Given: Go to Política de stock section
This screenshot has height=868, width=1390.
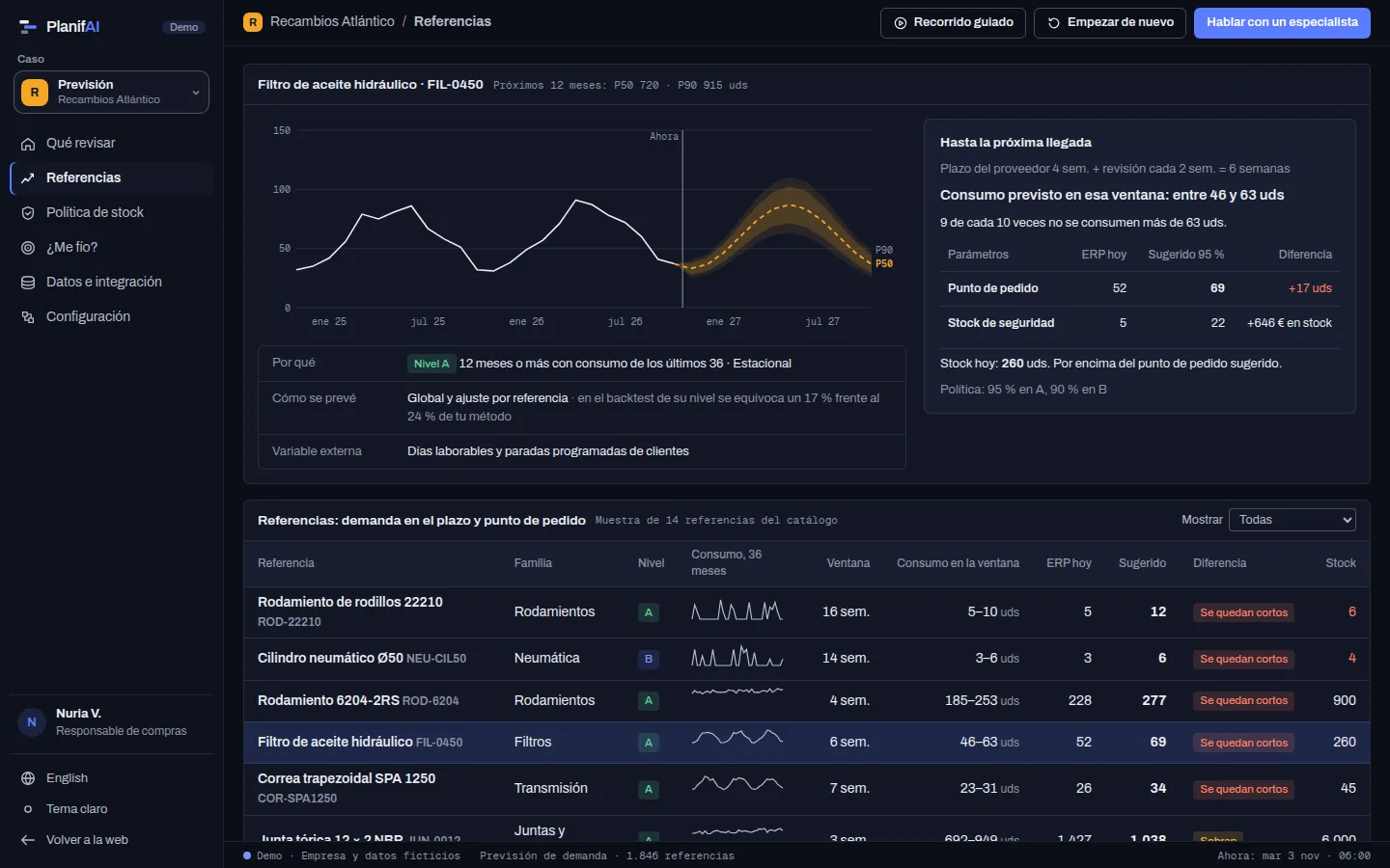Looking at the screenshot, I should pyautogui.click(x=111, y=213).
